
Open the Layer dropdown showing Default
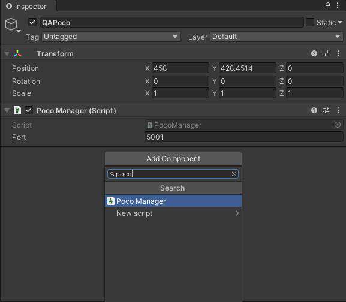click(276, 37)
